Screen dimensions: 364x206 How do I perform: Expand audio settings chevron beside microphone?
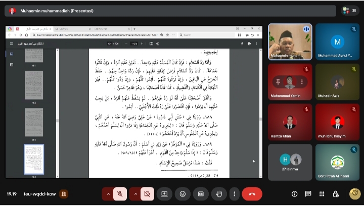click(108, 194)
